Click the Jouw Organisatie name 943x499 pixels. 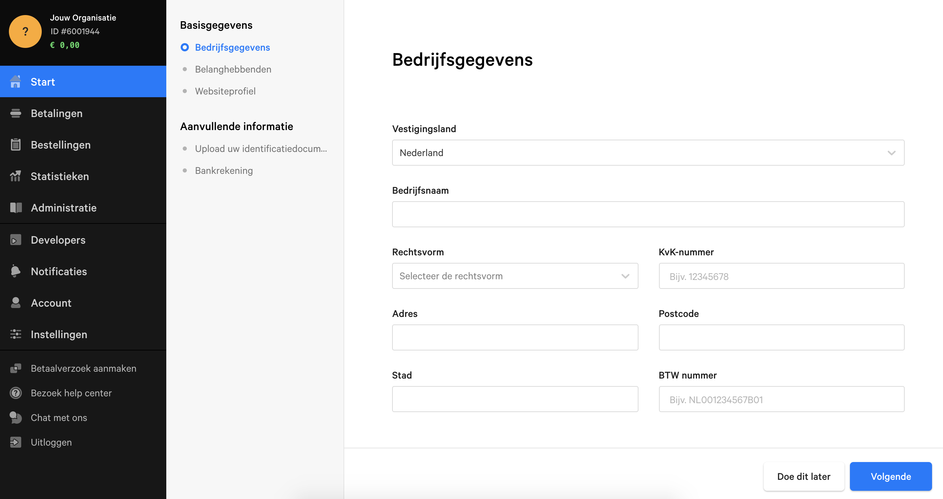83,18
